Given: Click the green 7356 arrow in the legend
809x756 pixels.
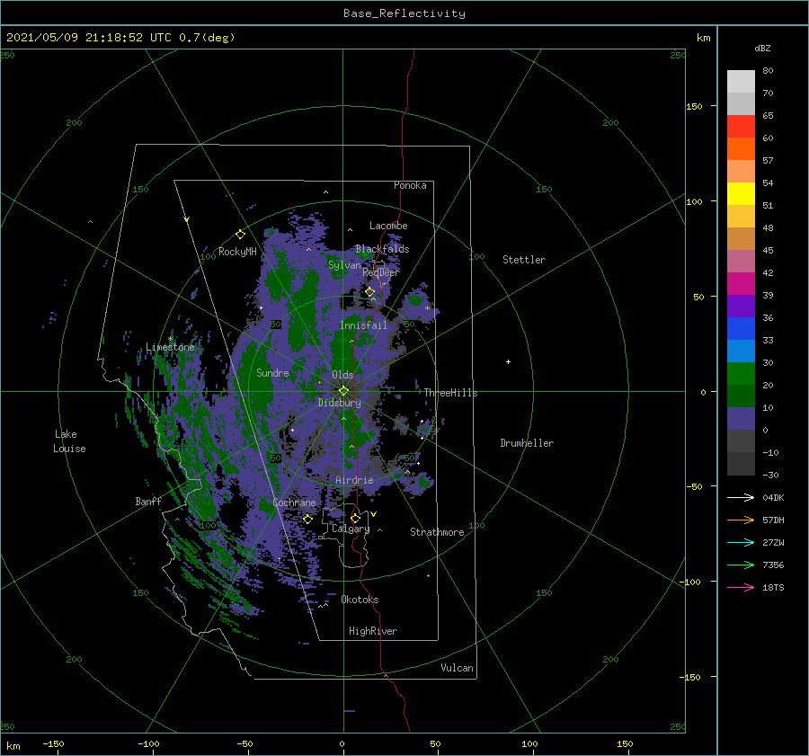Looking at the screenshot, I should [741, 565].
